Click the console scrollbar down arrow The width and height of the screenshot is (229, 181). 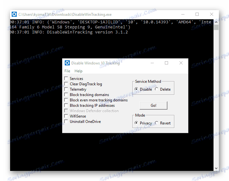tap(216, 168)
